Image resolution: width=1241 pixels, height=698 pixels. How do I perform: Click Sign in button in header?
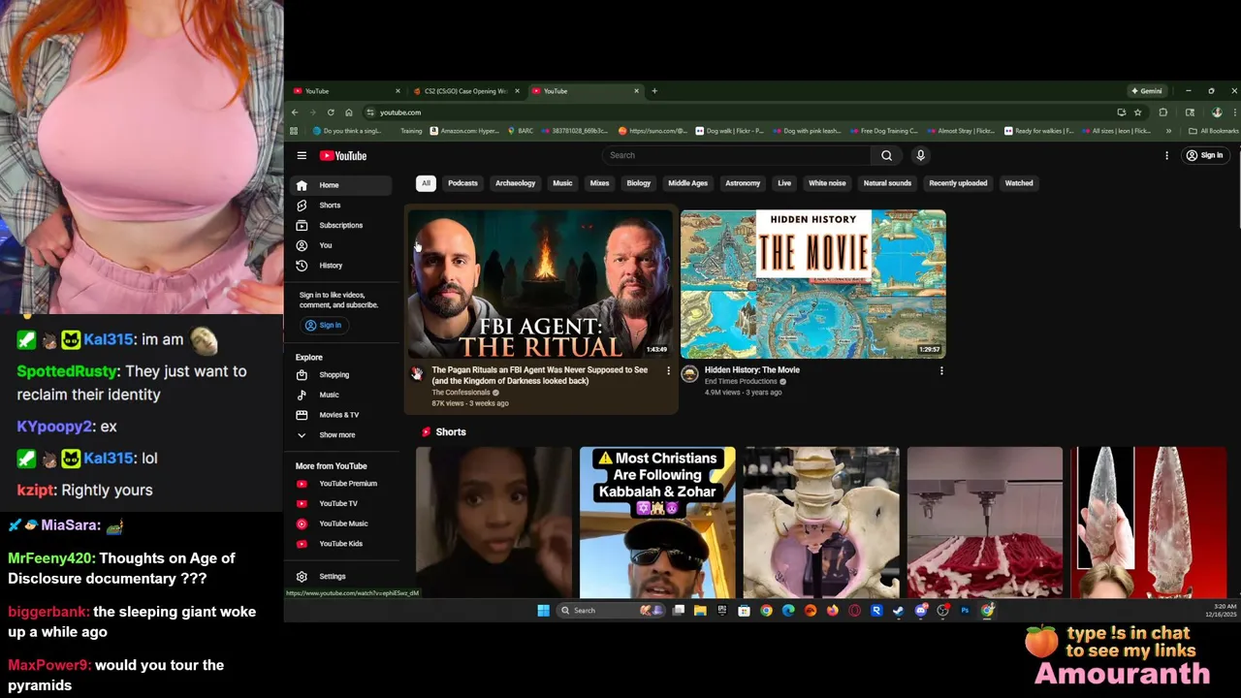[1205, 155]
